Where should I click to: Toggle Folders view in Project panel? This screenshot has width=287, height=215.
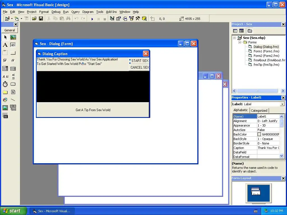click(x=250, y=31)
